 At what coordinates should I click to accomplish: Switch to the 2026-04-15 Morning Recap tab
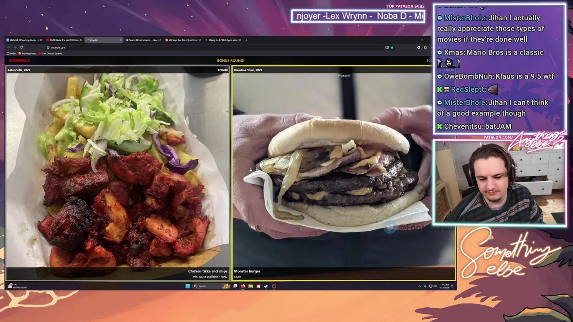pyautogui.click(x=25, y=40)
